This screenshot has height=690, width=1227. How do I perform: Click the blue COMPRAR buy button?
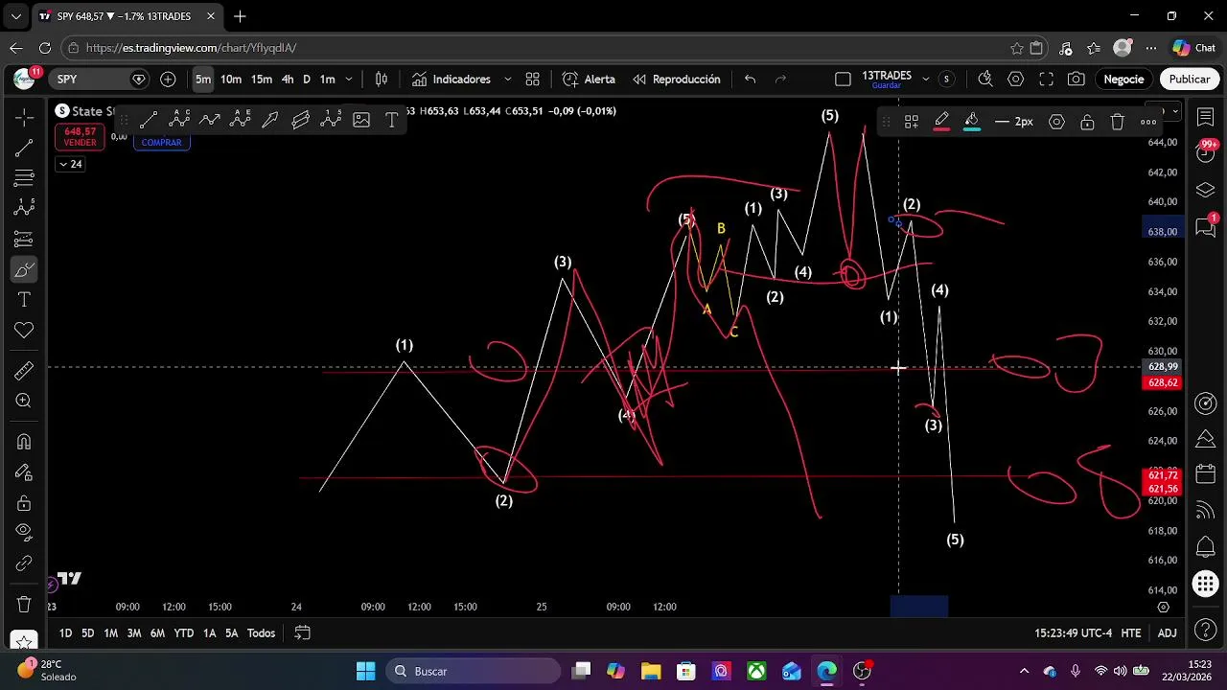161,142
